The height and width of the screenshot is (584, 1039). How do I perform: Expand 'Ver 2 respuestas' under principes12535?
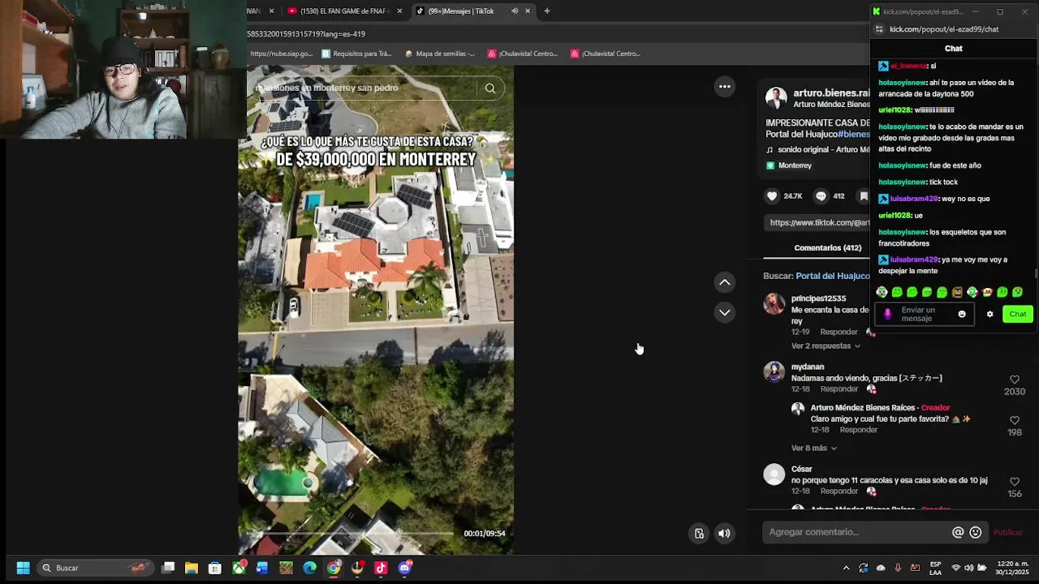[x=826, y=346]
